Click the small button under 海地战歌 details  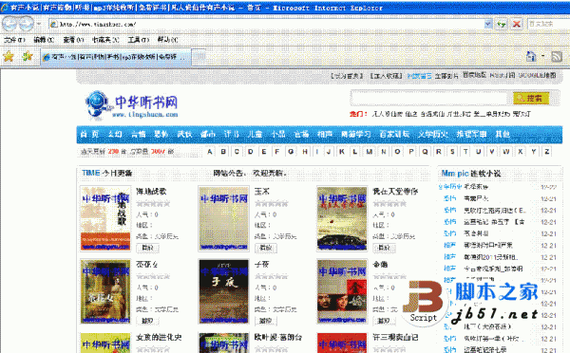147,248
